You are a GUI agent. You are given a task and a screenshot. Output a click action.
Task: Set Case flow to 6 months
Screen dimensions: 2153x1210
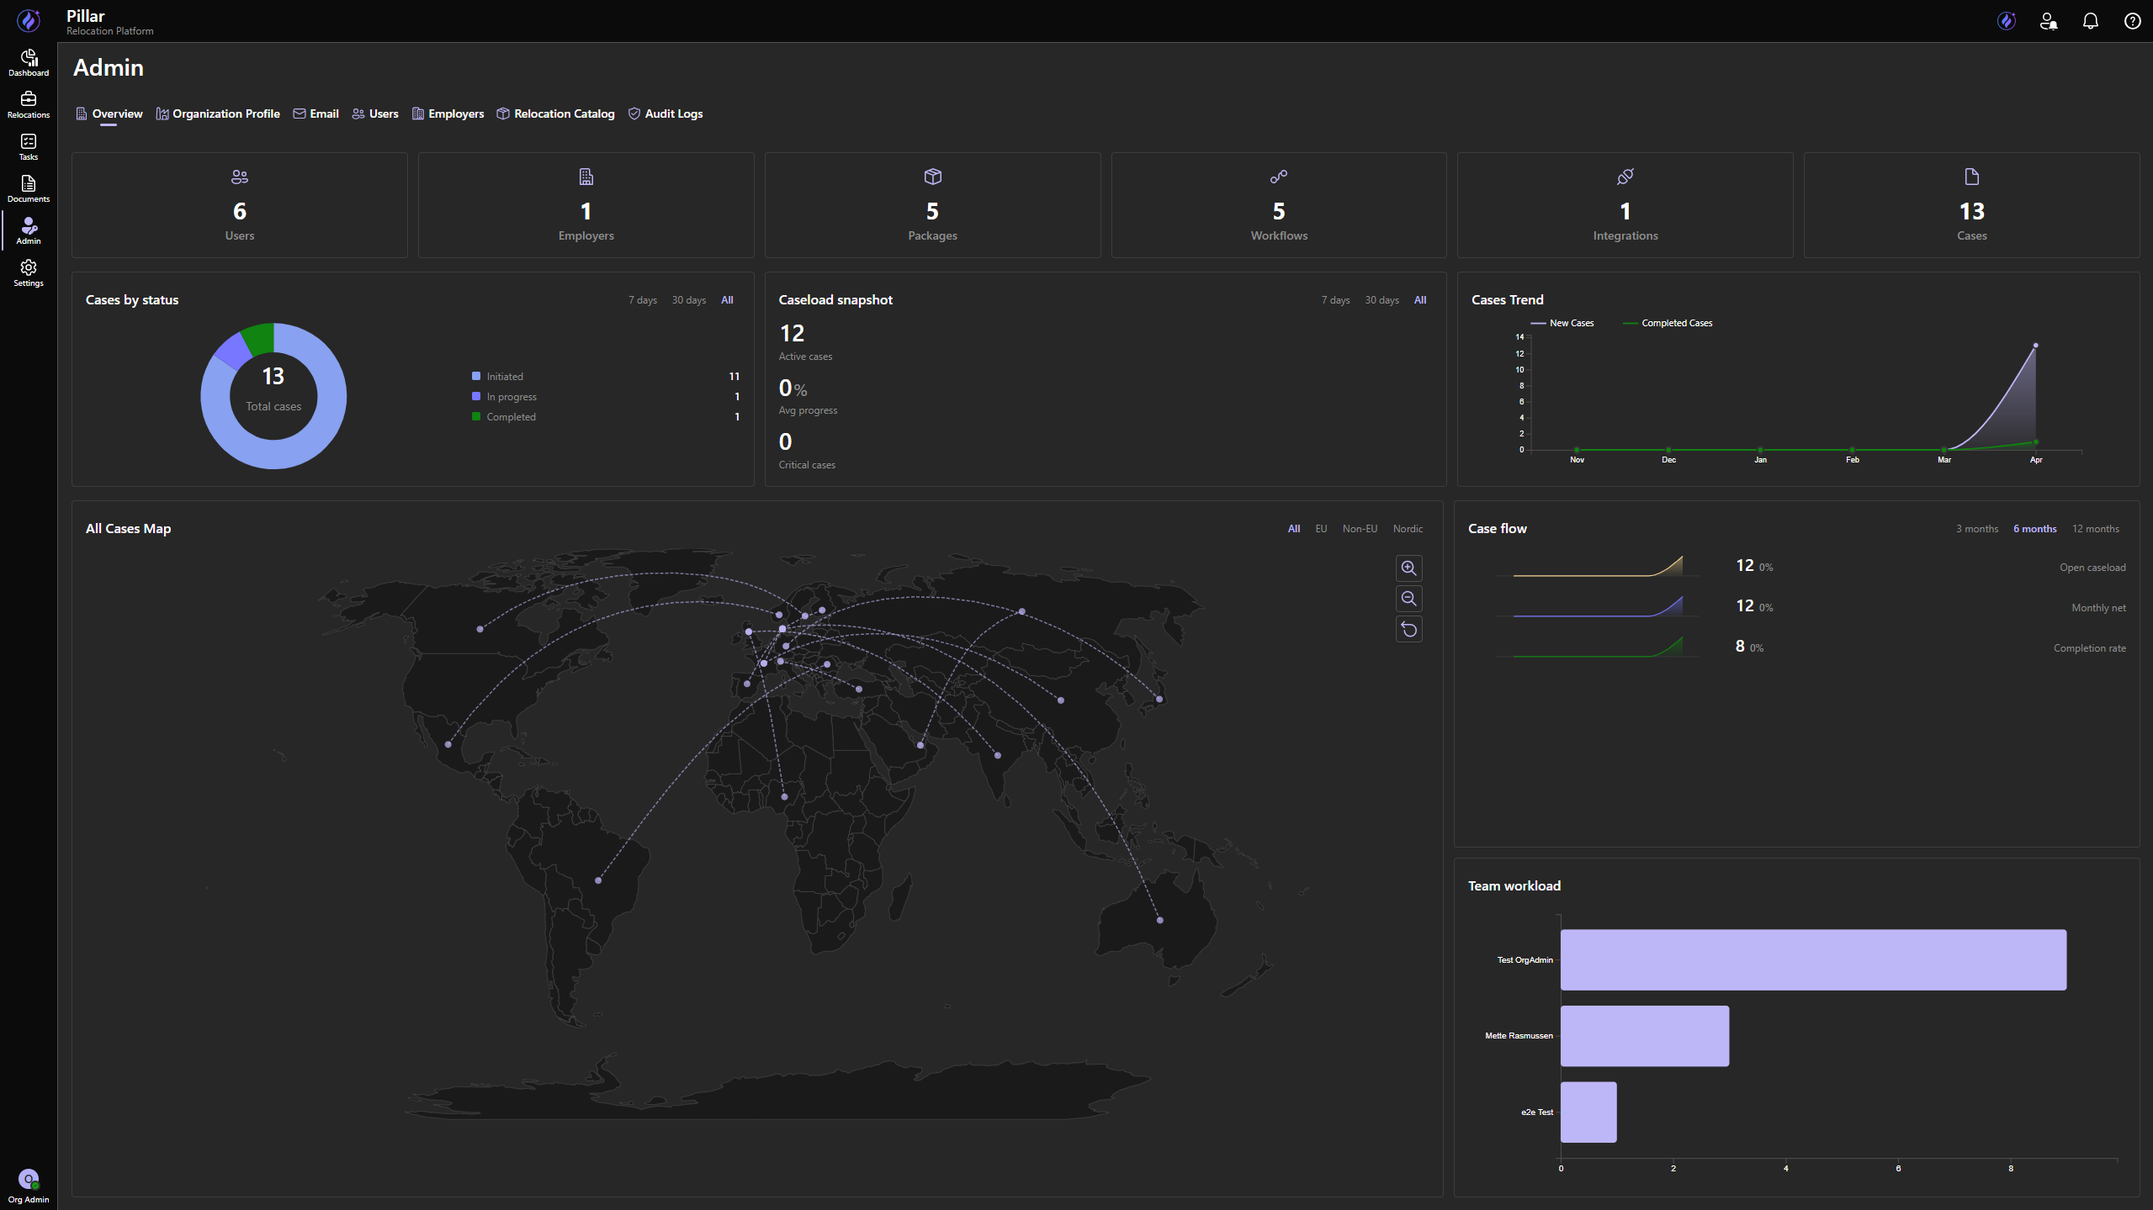tap(2035, 529)
